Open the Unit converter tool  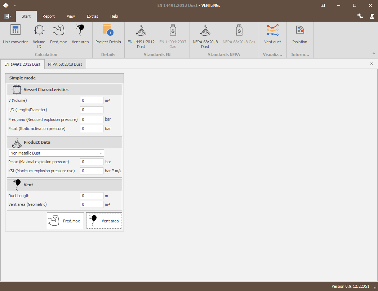click(x=15, y=35)
